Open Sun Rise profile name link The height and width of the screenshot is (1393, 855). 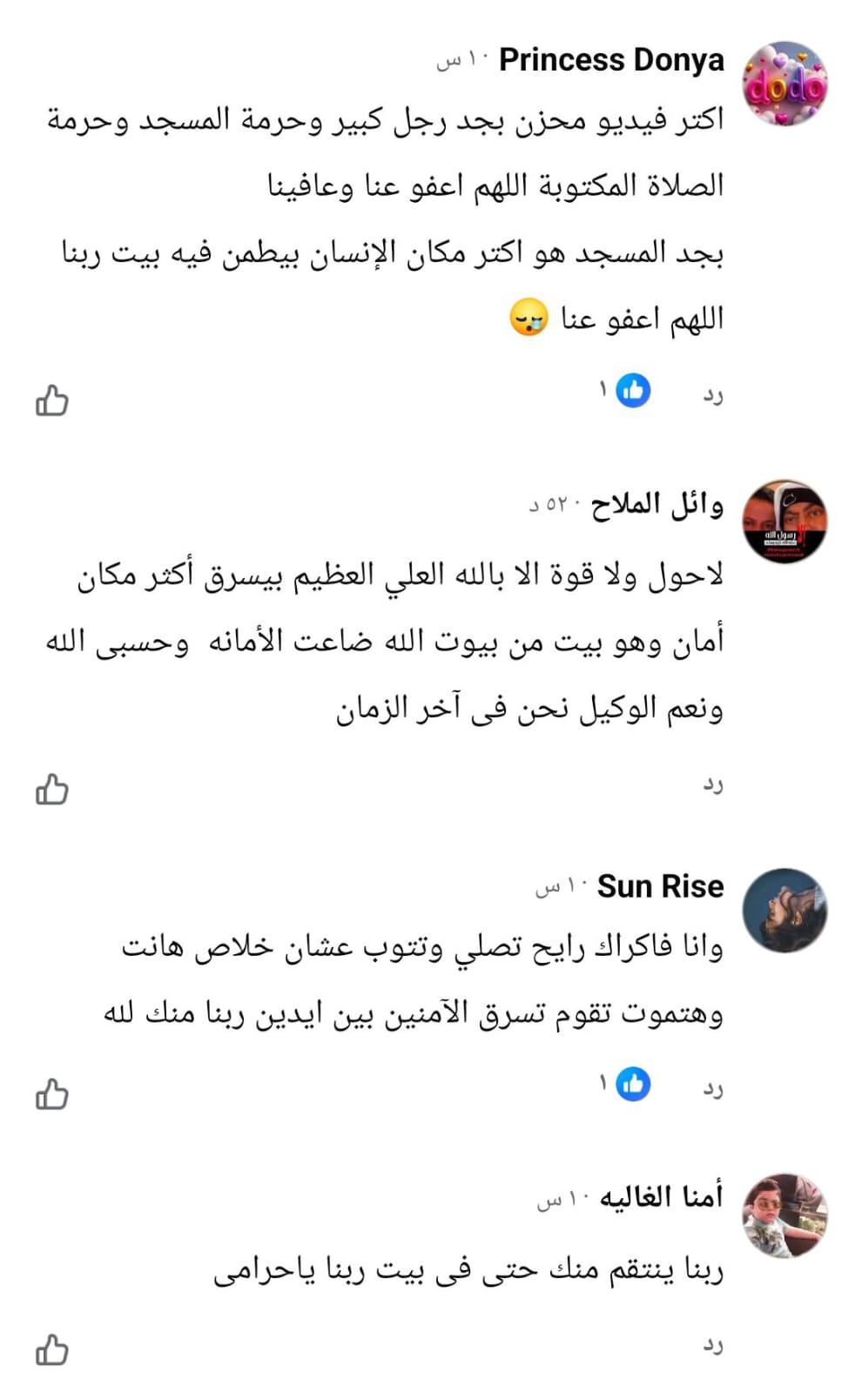pyautogui.click(x=660, y=886)
